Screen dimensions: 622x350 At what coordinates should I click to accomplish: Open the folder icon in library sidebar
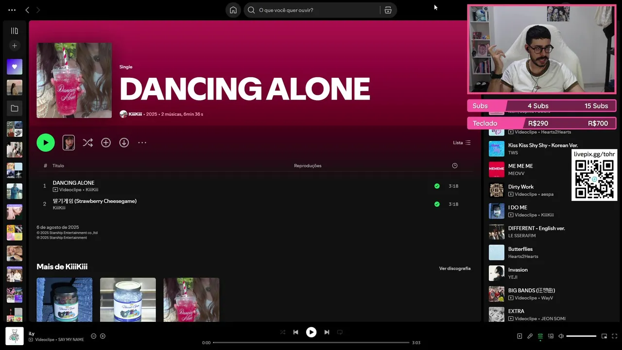pos(15,108)
